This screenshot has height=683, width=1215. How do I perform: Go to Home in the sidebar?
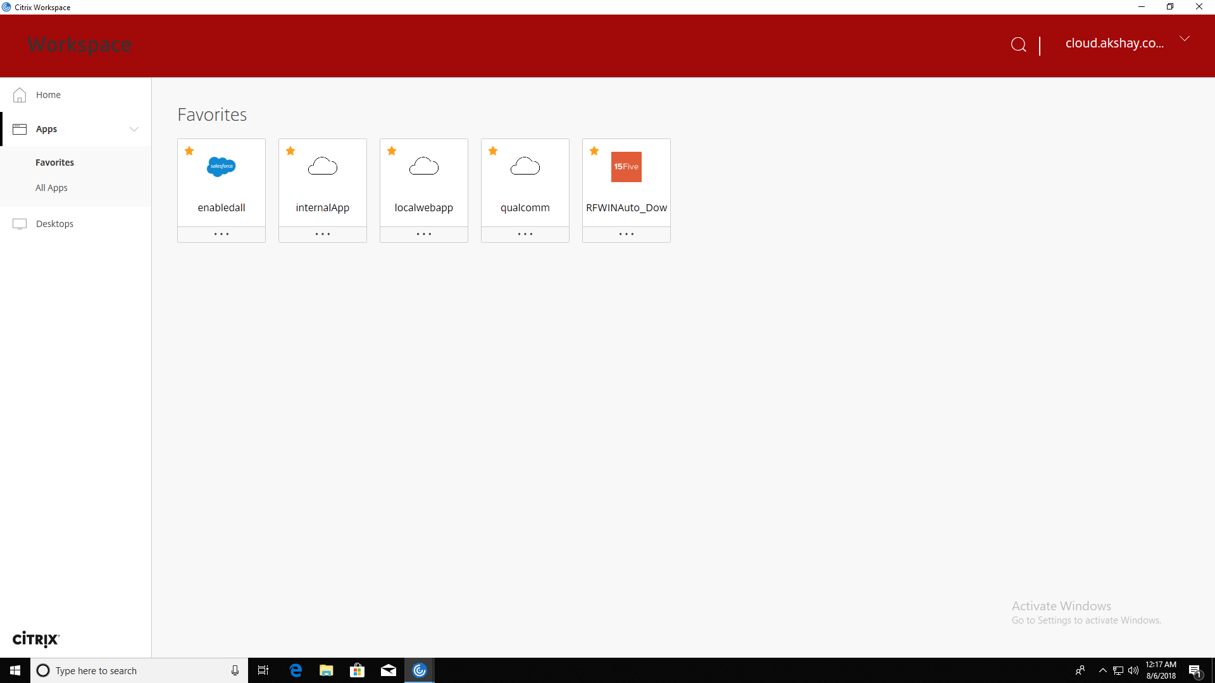[x=76, y=95]
